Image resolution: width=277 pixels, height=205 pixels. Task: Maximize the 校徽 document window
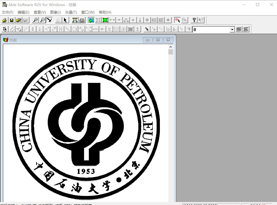click(158, 40)
